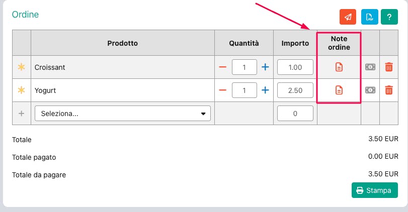Viewport: 408px width, 212px height.
Task: Delete the Croissant row
Action: tap(389, 67)
